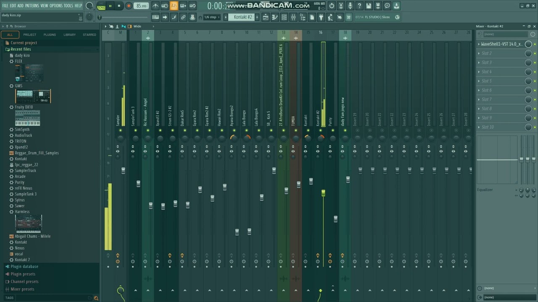This screenshot has width=538, height=302.
Task: Open the PATTERNS menu
Action: pos(32,6)
